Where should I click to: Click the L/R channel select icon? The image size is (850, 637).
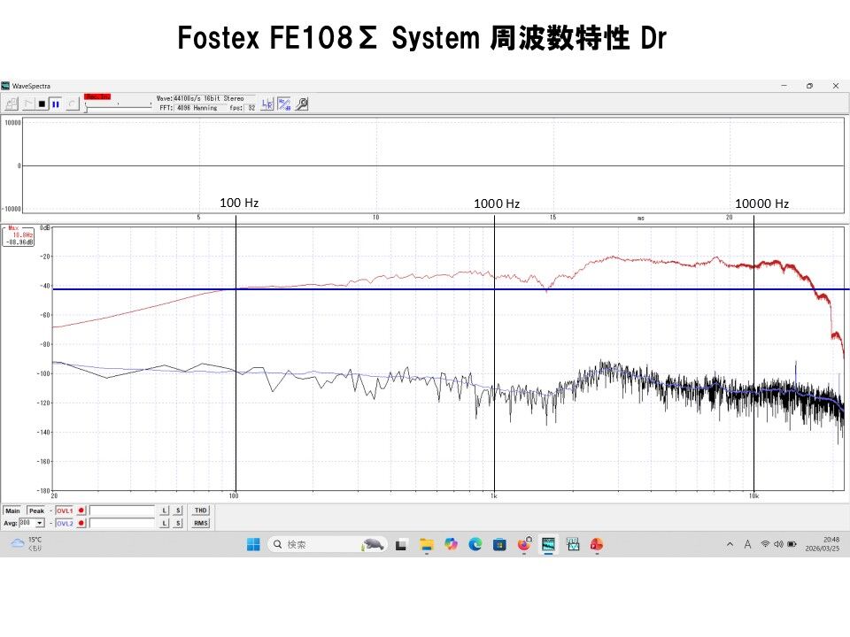[x=267, y=104]
